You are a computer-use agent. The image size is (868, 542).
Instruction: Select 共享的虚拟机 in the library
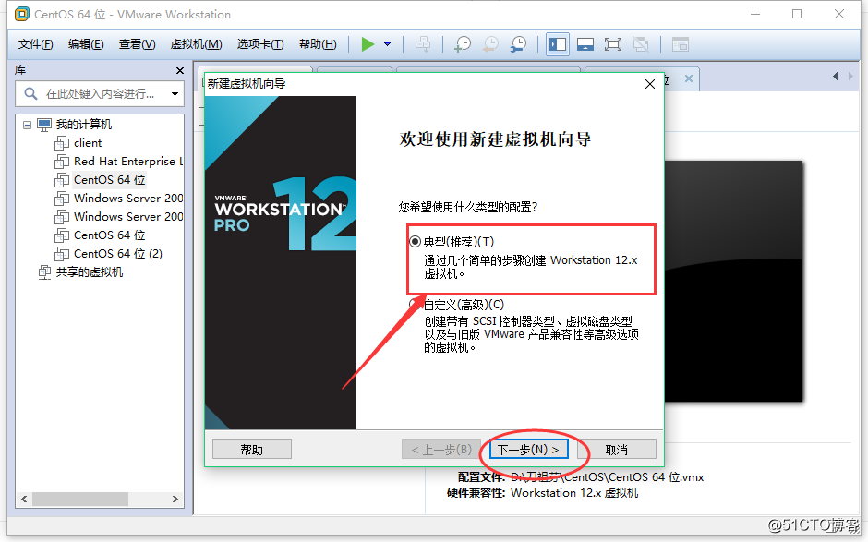click(90, 271)
